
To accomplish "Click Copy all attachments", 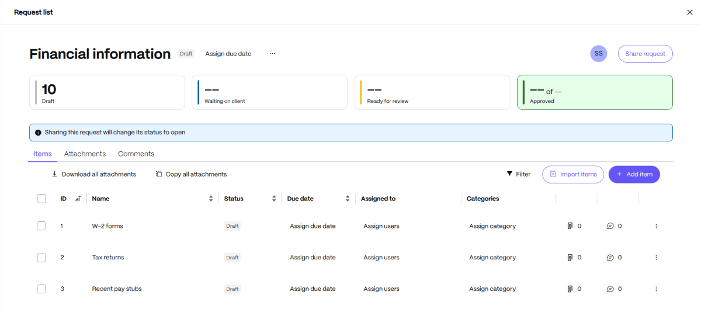I will 192,174.
